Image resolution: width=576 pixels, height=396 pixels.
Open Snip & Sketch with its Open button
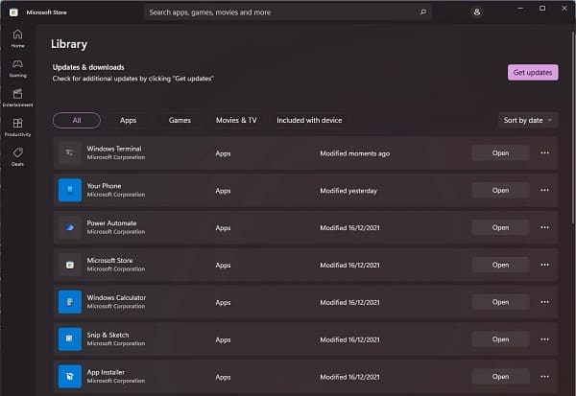[501, 339]
